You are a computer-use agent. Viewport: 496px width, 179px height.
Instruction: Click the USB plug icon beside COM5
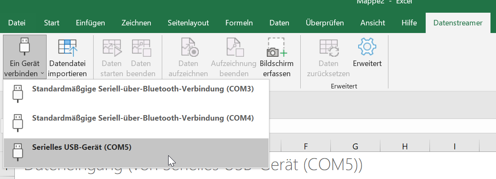(18, 152)
